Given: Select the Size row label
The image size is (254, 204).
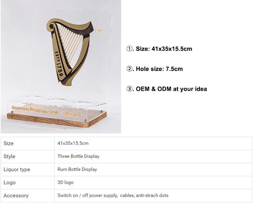Looking at the screenshot, I should tap(8, 143).
